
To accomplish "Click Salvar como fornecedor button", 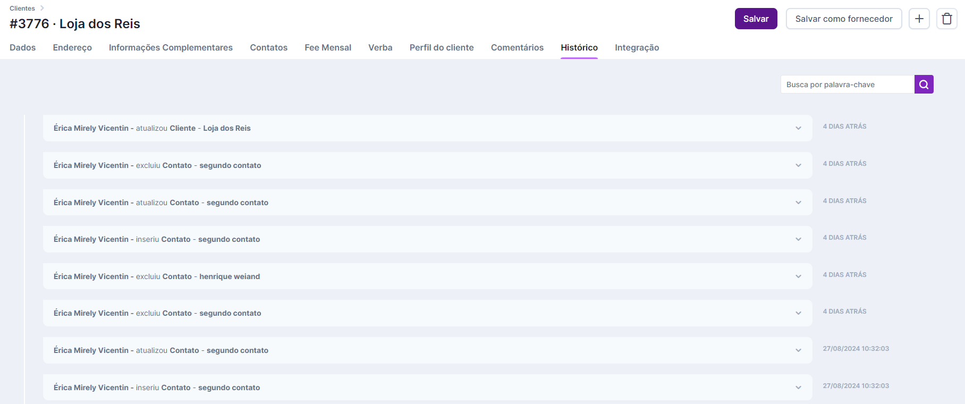I will pyautogui.click(x=843, y=19).
